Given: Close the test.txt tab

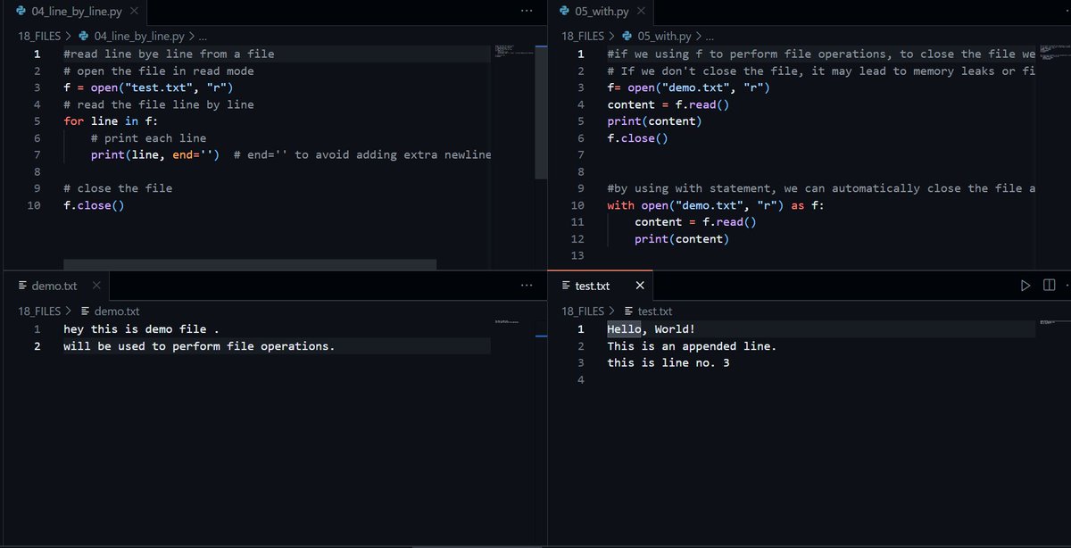Looking at the screenshot, I should coord(640,286).
